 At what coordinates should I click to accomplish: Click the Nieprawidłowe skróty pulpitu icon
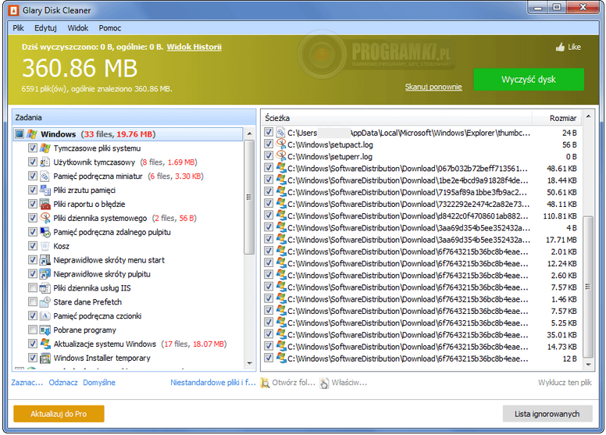(x=45, y=274)
